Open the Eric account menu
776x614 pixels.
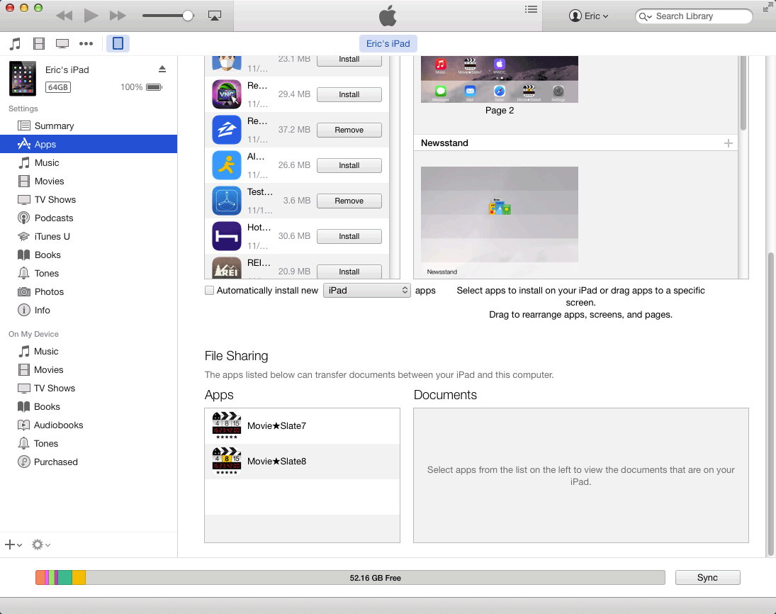point(589,16)
